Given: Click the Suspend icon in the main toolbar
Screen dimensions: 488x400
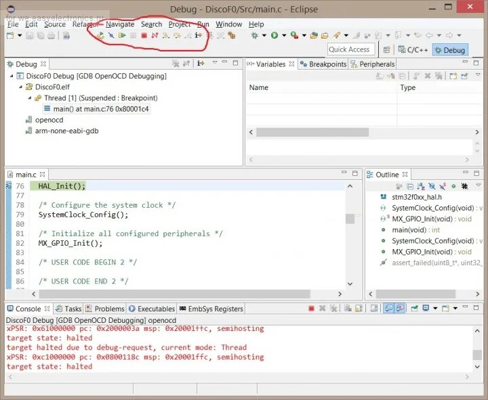Looking at the screenshot, I should (134, 35).
